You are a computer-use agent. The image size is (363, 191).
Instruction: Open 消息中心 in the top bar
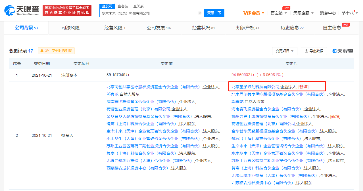328,13
